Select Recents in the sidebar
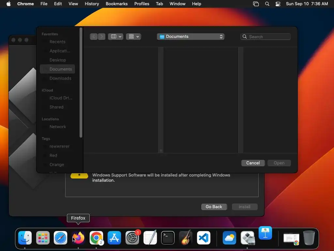This screenshot has width=334, height=251. [57, 42]
